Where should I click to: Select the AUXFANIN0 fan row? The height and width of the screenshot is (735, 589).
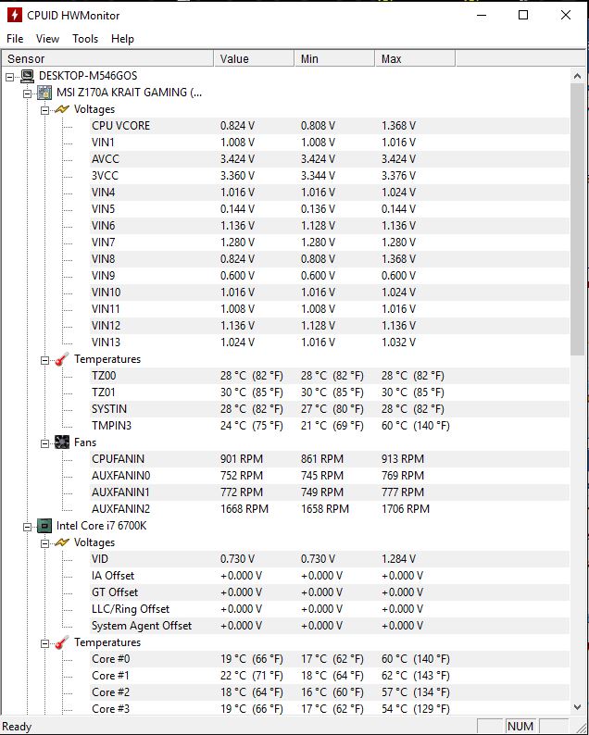[330, 476]
